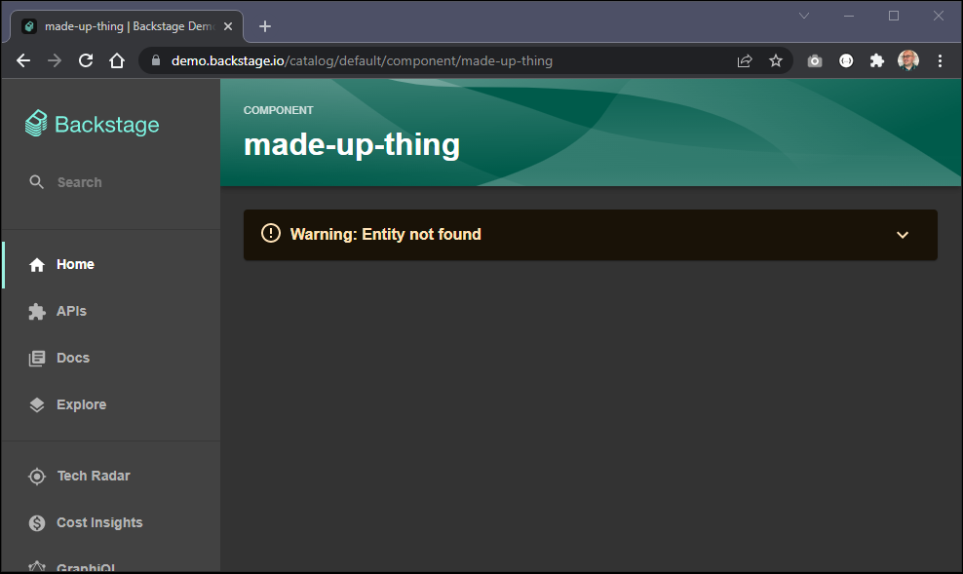Viewport: 963px width, 574px height.
Task: Click the round white extension icon
Action: click(846, 60)
